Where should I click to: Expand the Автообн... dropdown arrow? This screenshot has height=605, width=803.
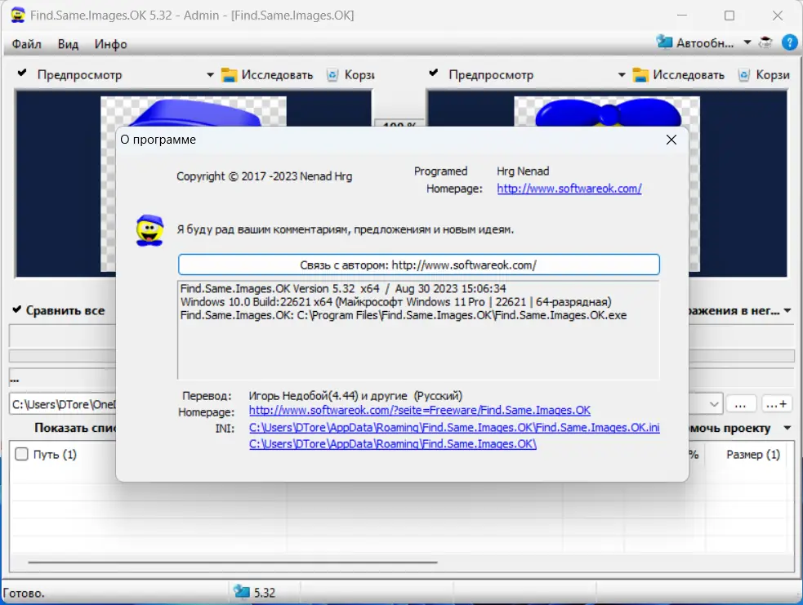[x=747, y=42]
